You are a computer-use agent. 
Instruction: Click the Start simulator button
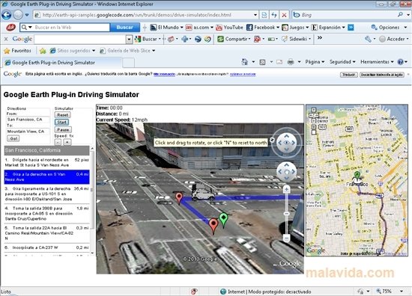click(x=62, y=122)
